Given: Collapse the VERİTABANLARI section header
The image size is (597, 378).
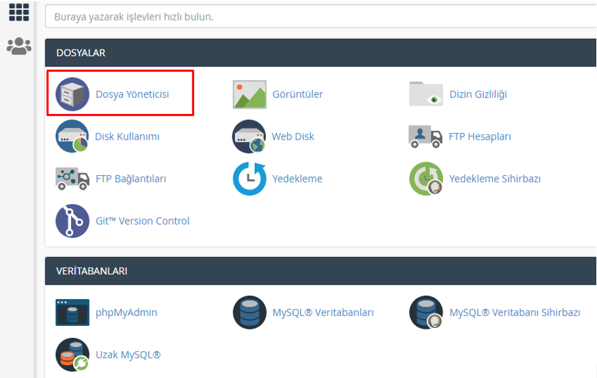Looking at the screenshot, I should click(321, 271).
